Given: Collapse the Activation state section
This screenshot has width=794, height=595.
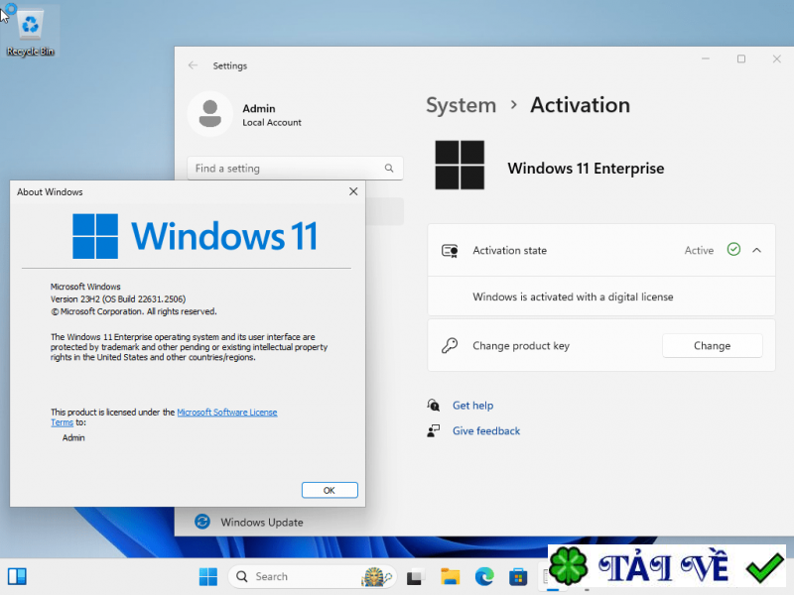Looking at the screenshot, I should coord(757,250).
